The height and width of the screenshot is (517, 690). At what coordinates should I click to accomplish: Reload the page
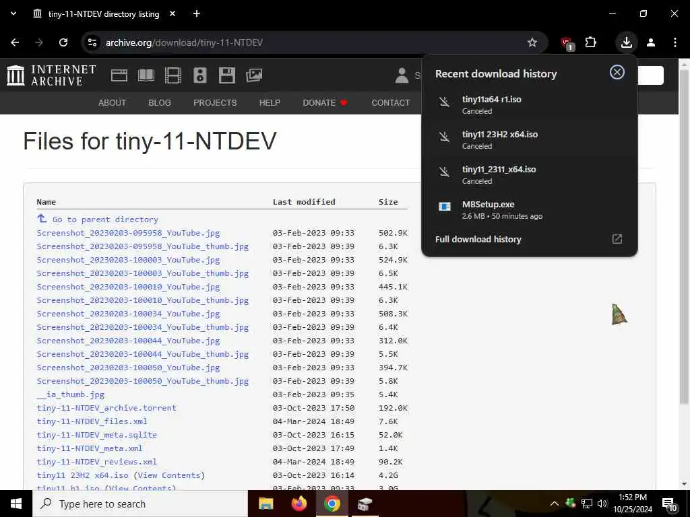point(63,42)
